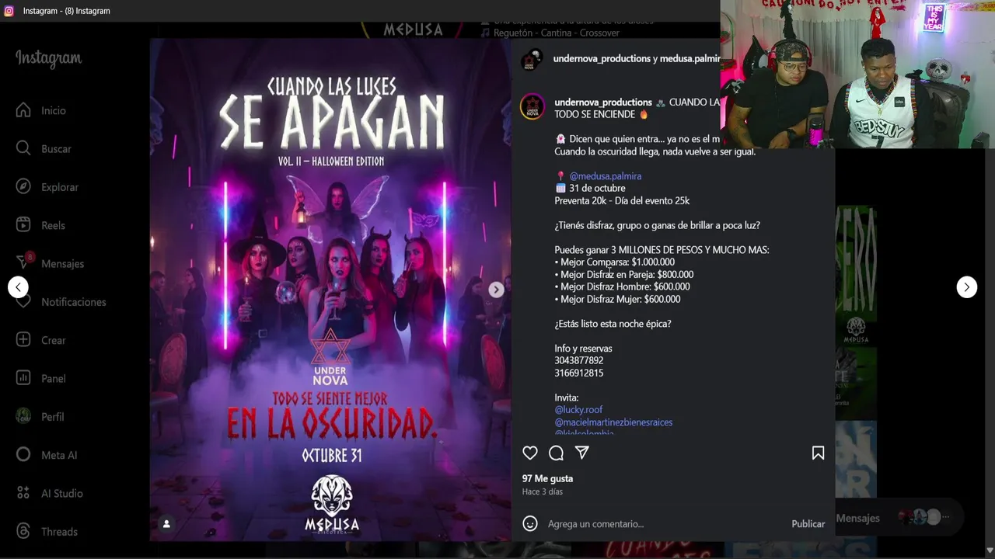The width and height of the screenshot is (995, 559).
Task: Select the Threads menu label
Action: tap(59, 532)
